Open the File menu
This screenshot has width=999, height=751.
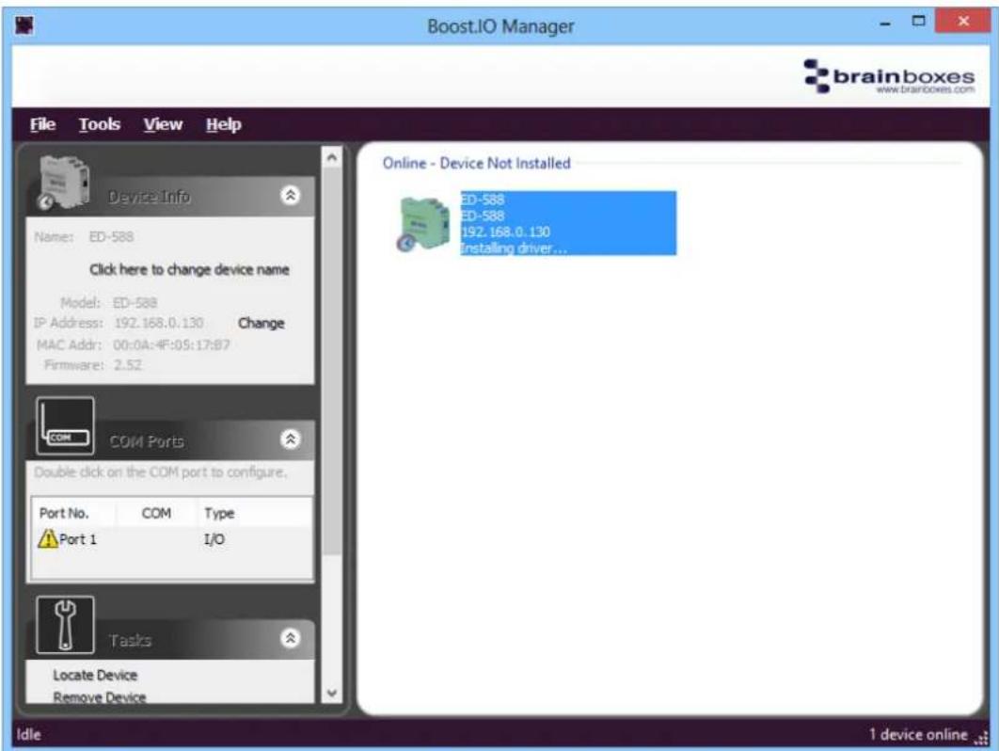pyautogui.click(x=42, y=124)
